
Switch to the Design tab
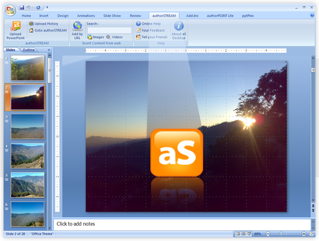[63, 16]
